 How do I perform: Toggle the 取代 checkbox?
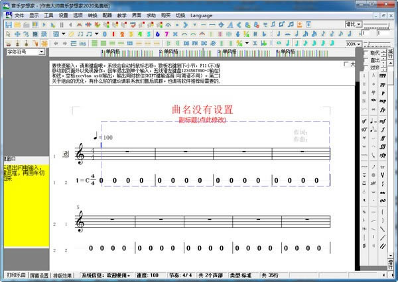point(364,52)
